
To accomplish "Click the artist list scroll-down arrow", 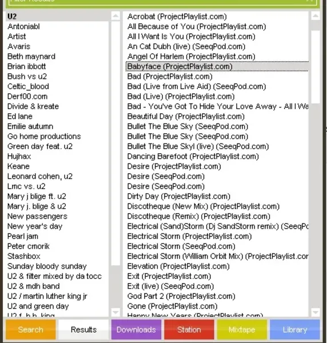I will tap(115, 312).
